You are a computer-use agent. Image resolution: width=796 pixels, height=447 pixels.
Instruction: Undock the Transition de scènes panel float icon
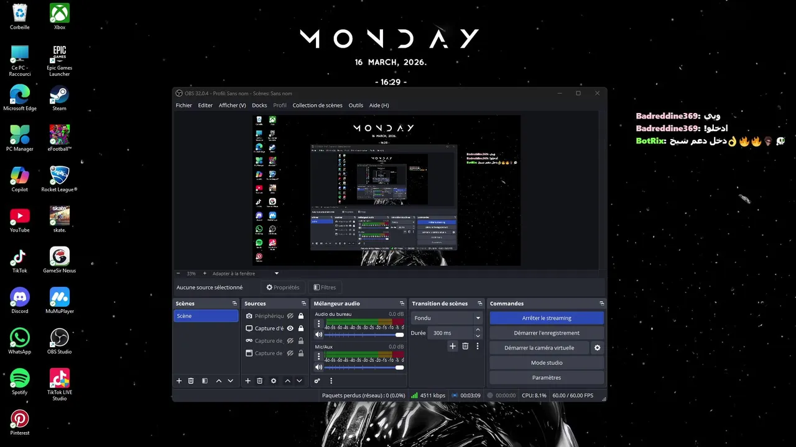click(x=481, y=304)
